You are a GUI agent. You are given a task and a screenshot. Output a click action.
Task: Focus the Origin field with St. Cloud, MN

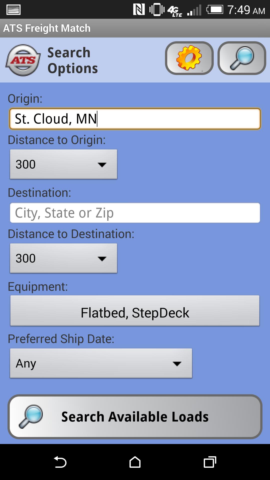point(135,119)
